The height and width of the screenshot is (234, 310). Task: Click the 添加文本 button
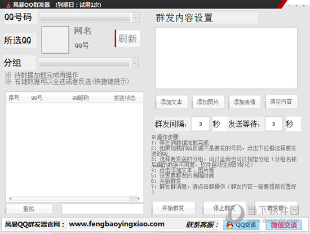tap(171, 102)
